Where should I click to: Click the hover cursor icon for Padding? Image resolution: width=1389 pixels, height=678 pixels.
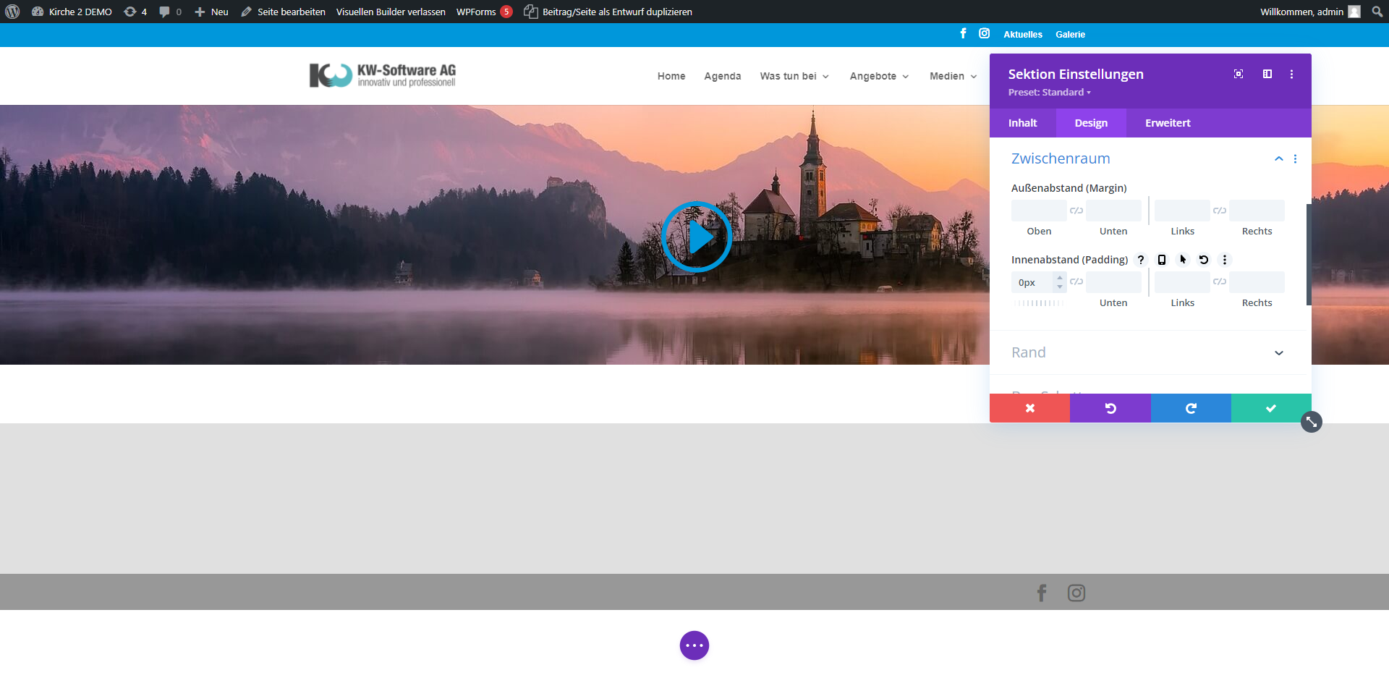pos(1183,260)
